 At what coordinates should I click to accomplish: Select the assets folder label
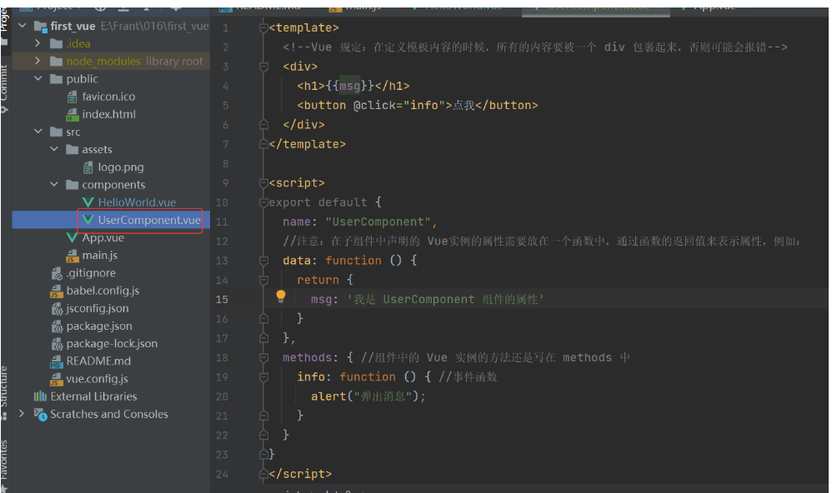click(98, 149)
